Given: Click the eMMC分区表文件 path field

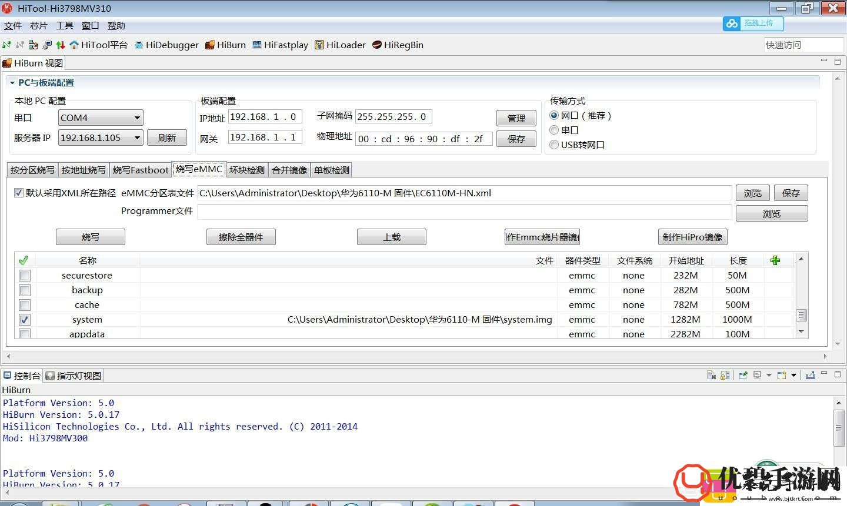Looking at the screenshot, I should (465, 193).
